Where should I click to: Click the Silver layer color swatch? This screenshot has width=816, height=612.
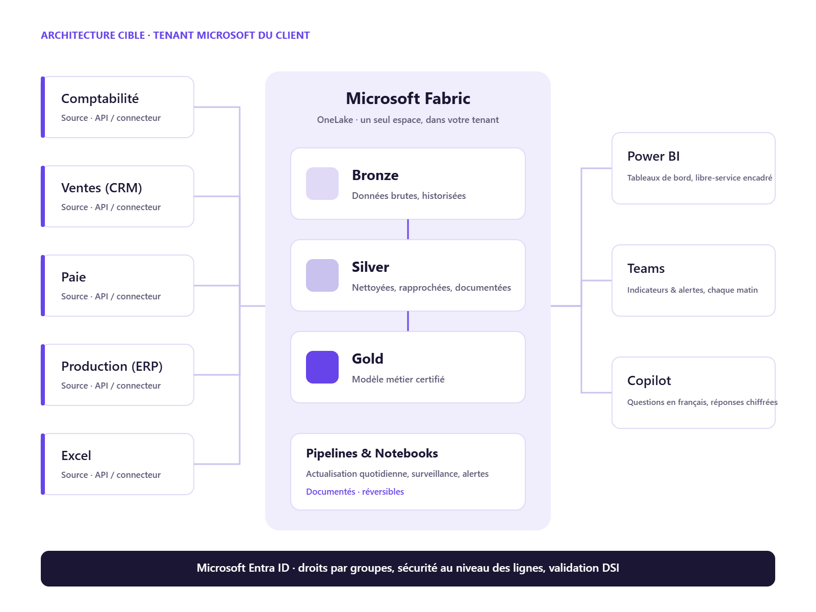[322, 275]
